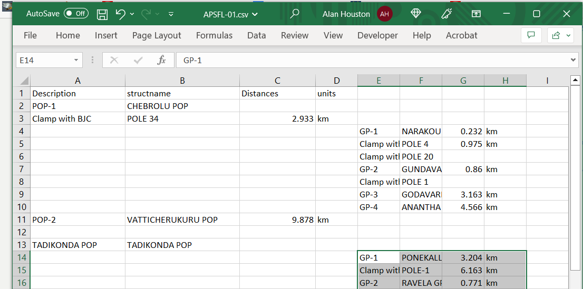Expand the formula bar

(574, 61)
